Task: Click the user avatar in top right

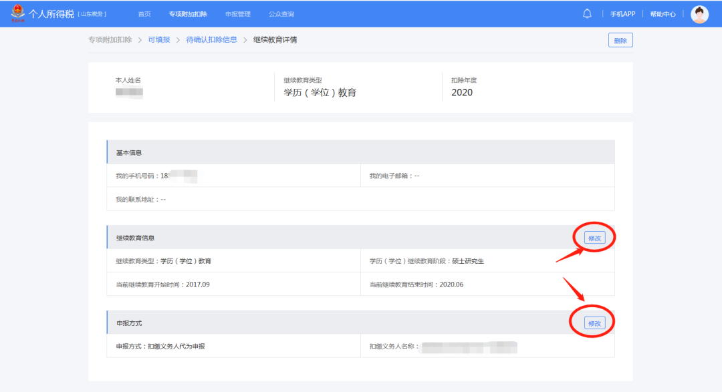Action: (700, 13)
